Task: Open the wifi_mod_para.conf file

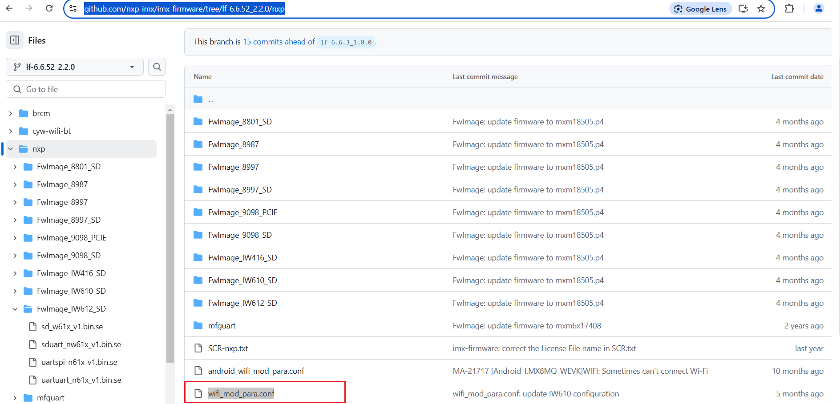Action: click(x=241, y=393)
